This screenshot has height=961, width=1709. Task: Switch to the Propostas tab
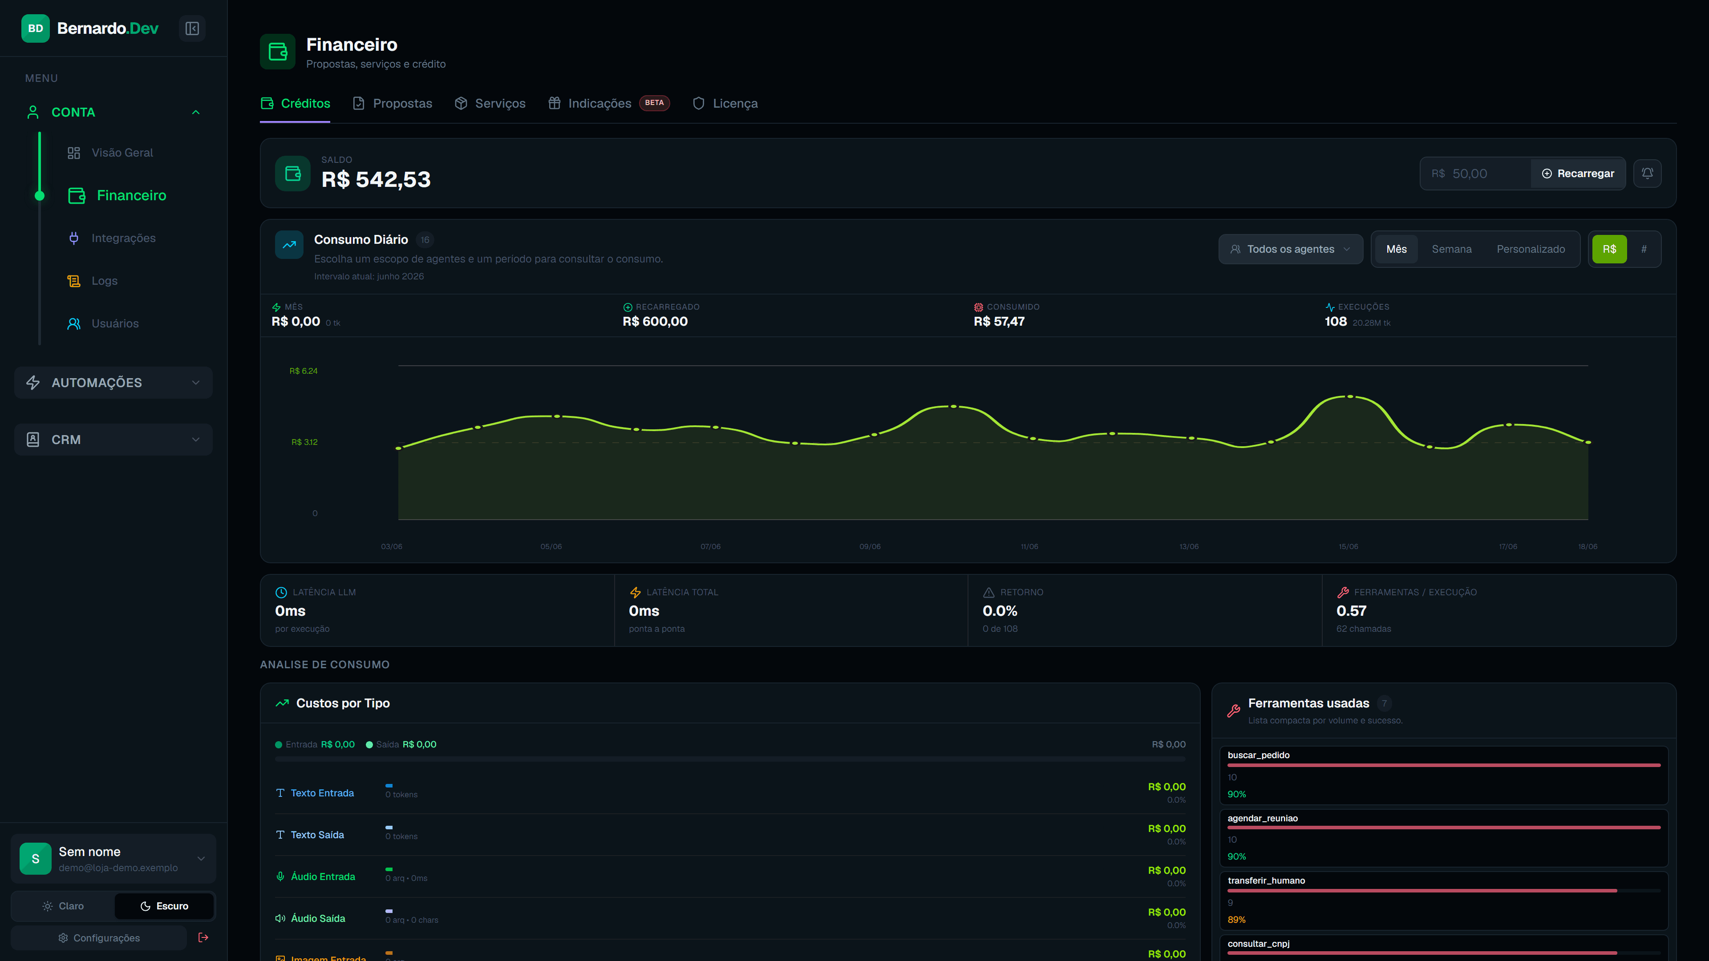[x=392, y=104]
